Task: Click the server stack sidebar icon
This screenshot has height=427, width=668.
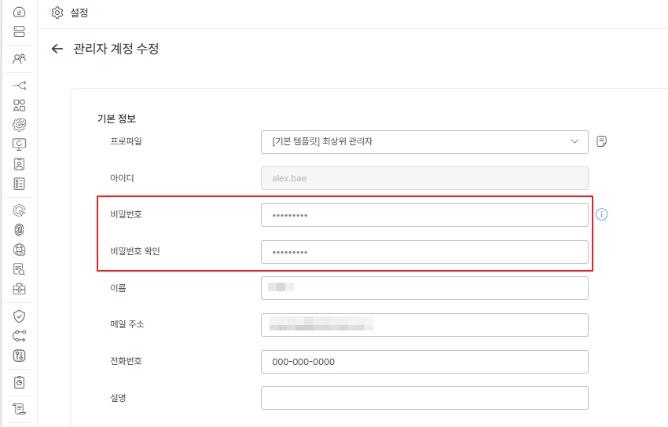Action: (20, 31)
